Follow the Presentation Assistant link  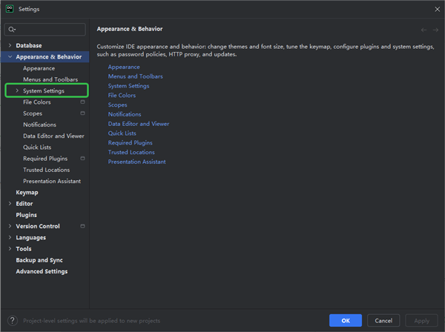click(136, 162)
